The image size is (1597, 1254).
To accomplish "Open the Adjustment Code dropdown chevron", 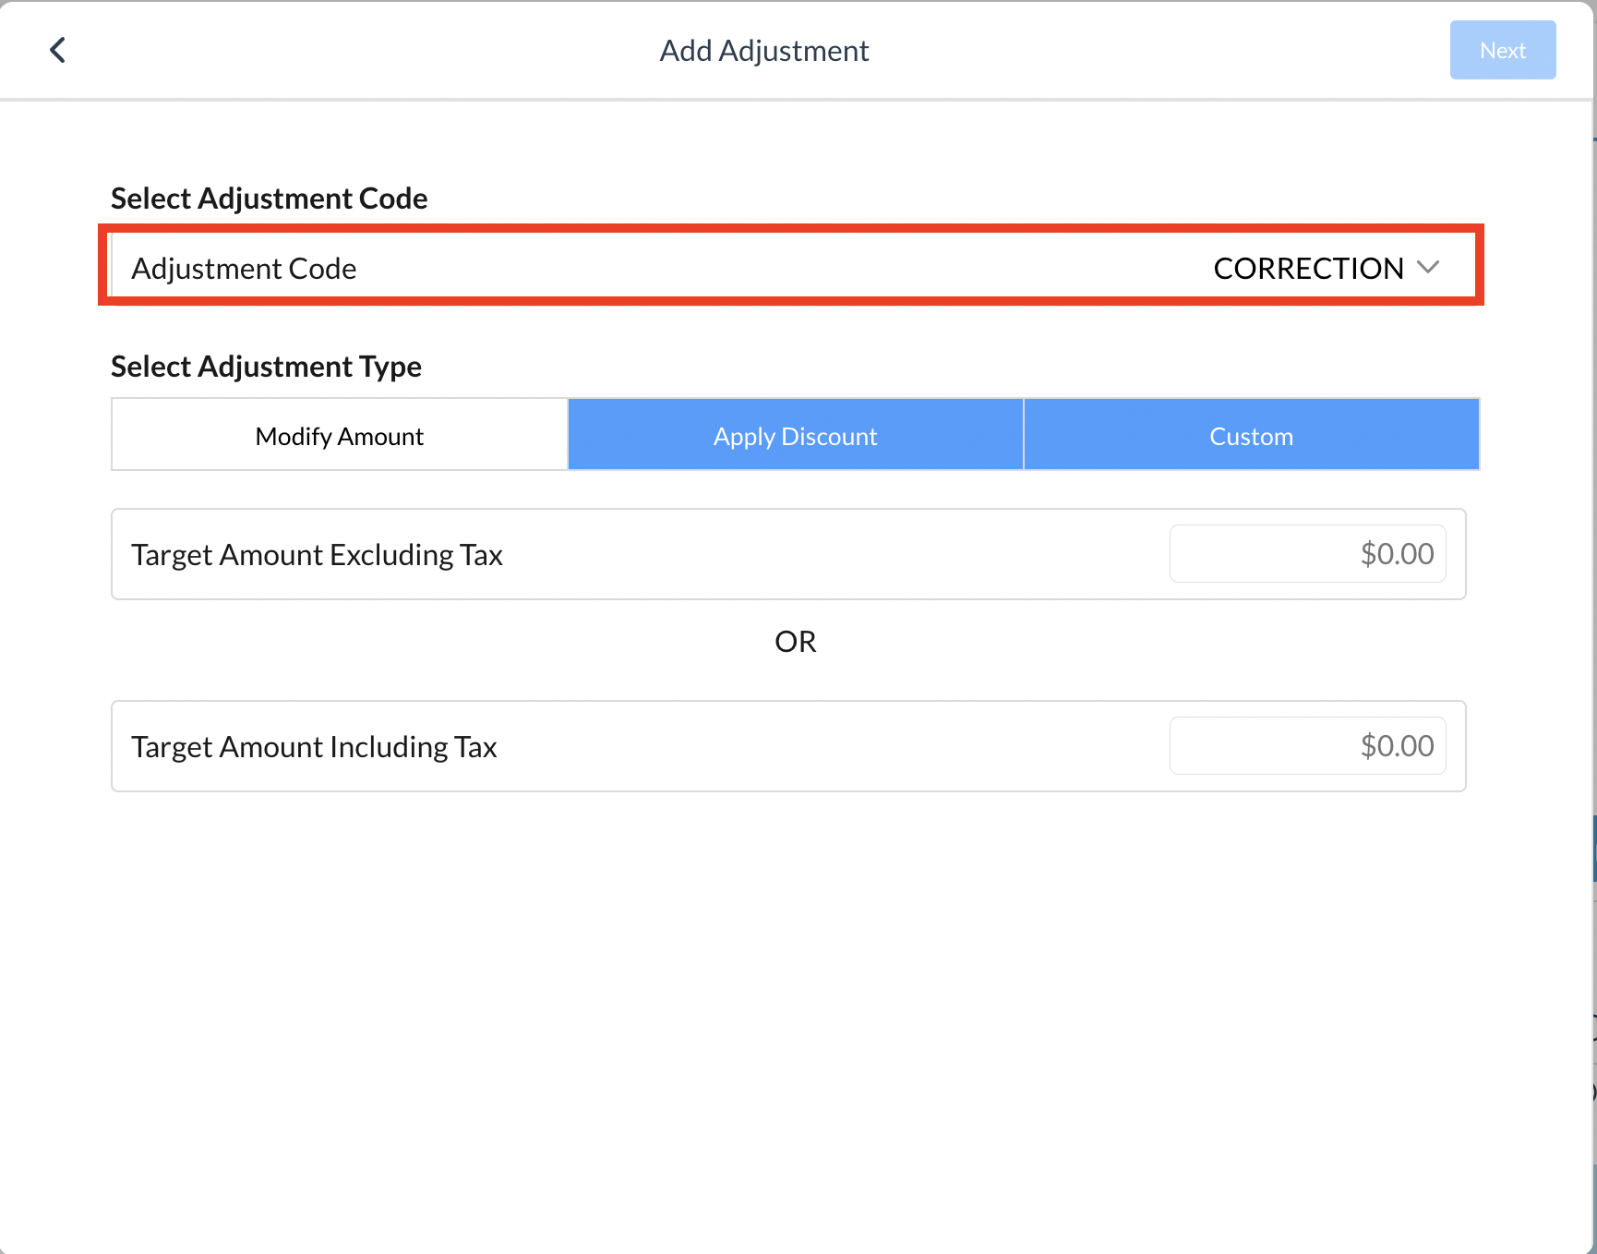I will [1430, 267].
